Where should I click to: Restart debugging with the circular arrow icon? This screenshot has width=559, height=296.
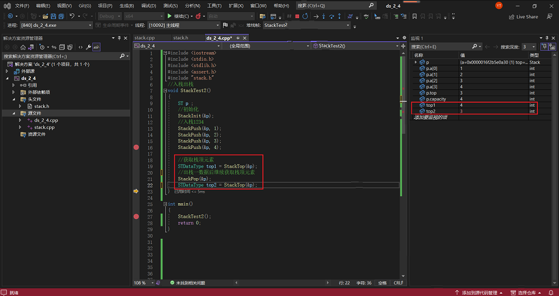(305, 16)
